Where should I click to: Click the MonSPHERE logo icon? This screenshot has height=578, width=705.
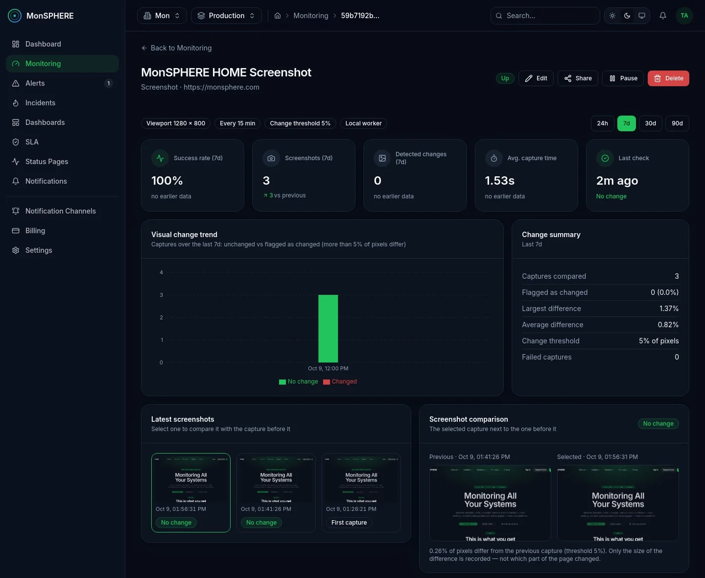point(15,16)
